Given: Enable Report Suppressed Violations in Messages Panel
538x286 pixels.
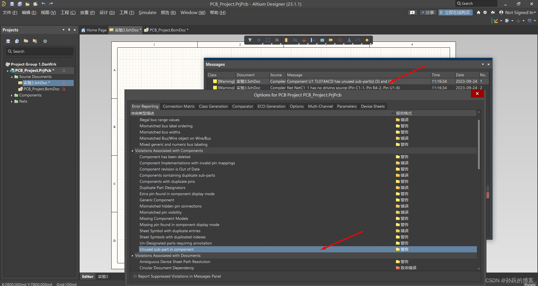Looking at the screenshot, I should tap(135, 276).
